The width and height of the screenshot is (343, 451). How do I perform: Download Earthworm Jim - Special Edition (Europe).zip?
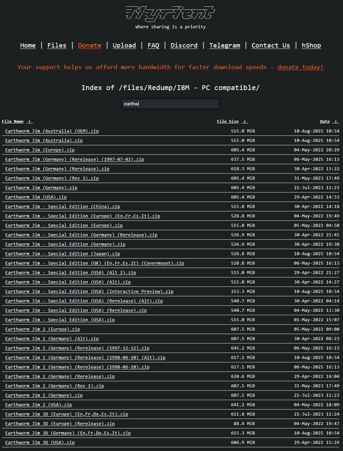(x=64, y=225)
